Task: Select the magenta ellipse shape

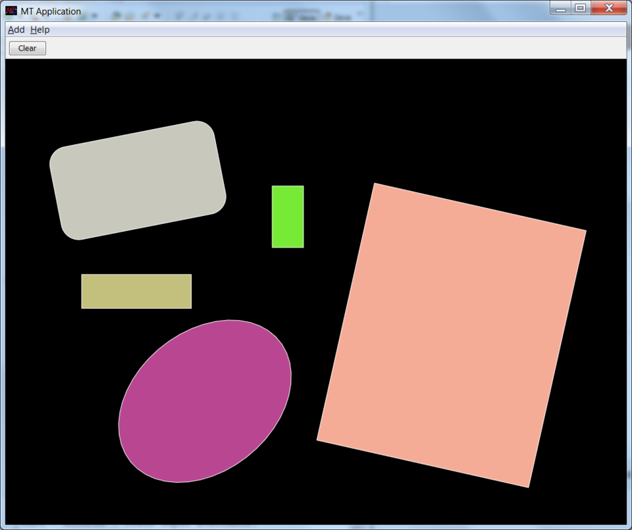Action: tap(205, 401)
